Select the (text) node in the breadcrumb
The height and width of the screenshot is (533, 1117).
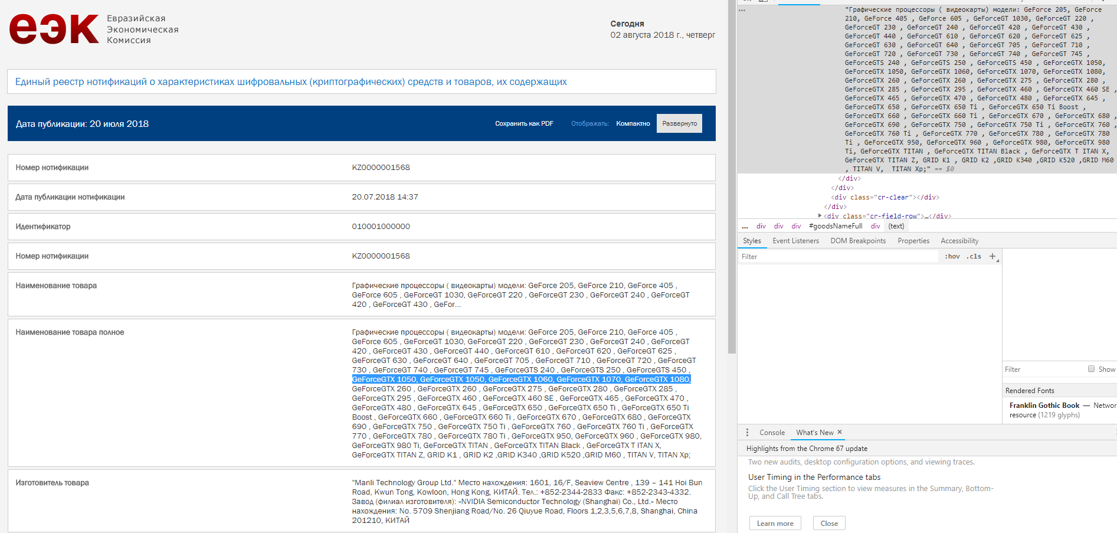(896, 226)
